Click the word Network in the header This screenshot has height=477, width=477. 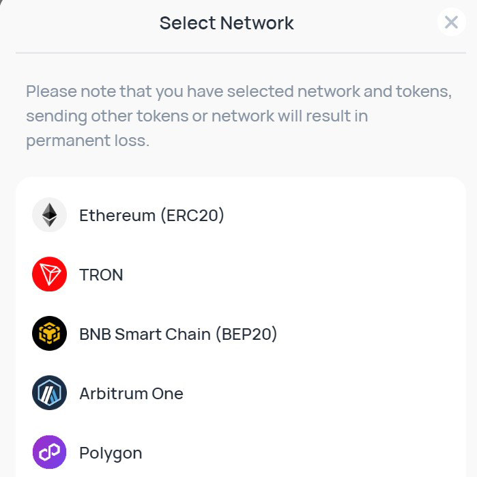pyautogui.click(x=257, y=23)
